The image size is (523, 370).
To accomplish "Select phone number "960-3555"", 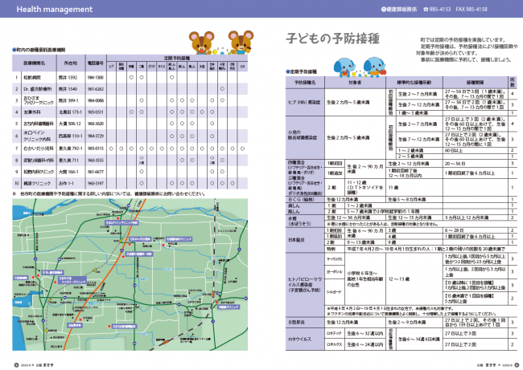I will coord(96,161).
